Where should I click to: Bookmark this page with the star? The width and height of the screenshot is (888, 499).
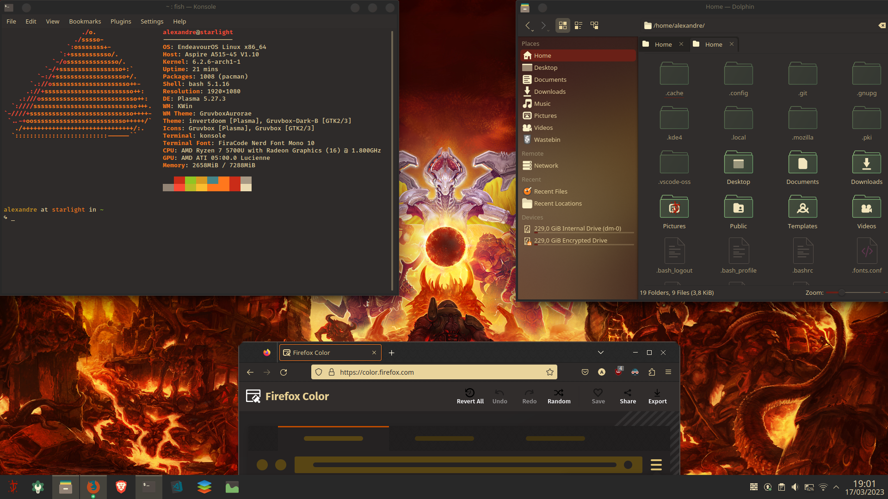click(x=549, y=372)
